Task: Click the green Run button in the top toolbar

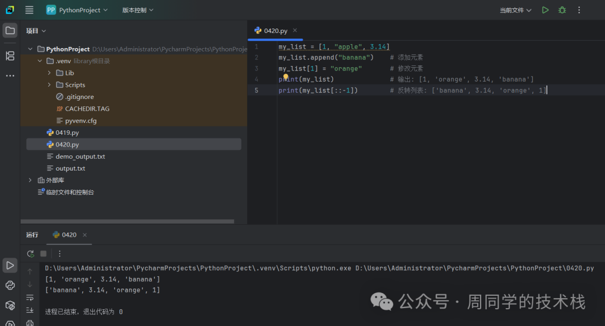Action: [x=545, y=10]
